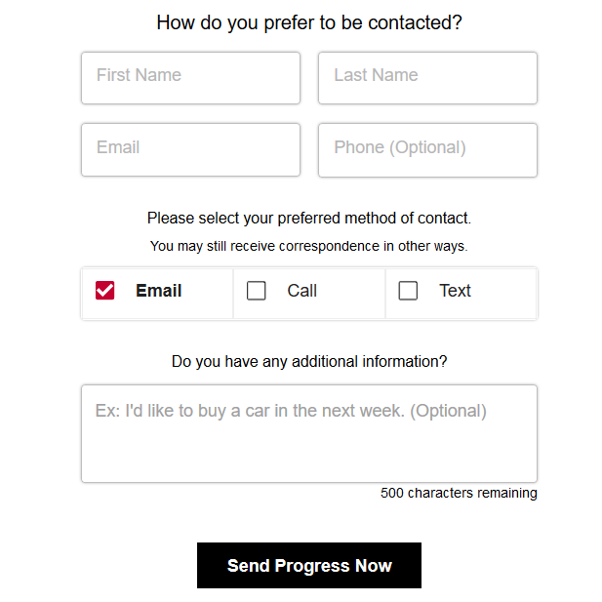
Task: Tick the Call checkbox
Action: coord(257,291)
